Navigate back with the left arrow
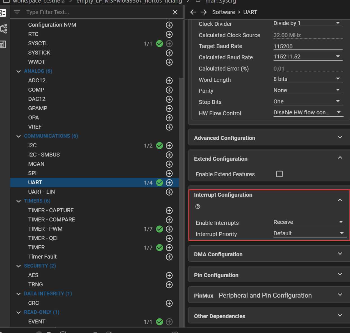Viewport: 350px width, 333px height. click(193, 12)
